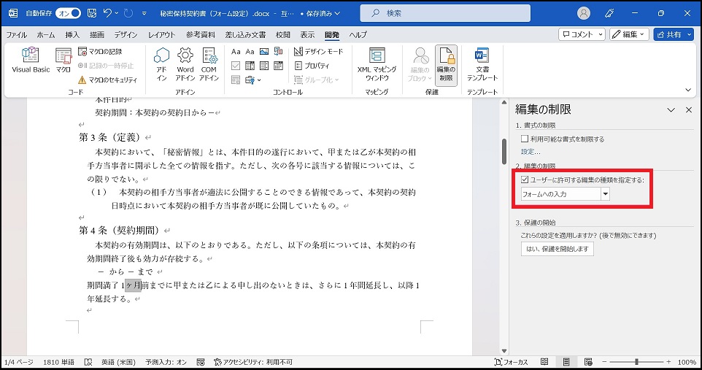Open 保存済み status dropdown
Image resolution: width=702 pixels, height=370 pixels.
tap(323, 13)
